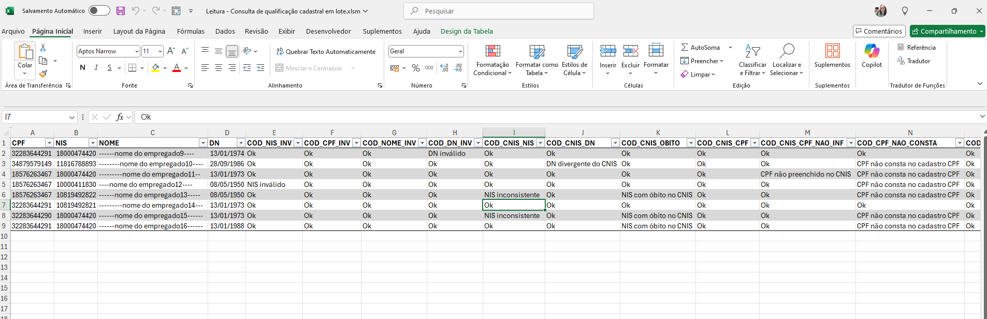Open the Comentários button

879,31
